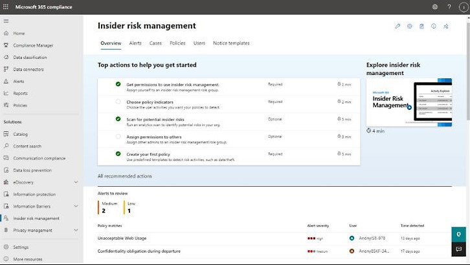Screen dimensions: 470x265
Task: Click the Content search magnifier icon
Action: pos(6,146)
